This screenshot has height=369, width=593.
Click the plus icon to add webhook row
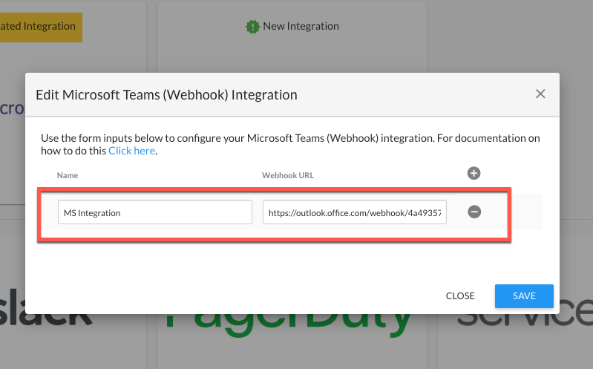(474, 173)
